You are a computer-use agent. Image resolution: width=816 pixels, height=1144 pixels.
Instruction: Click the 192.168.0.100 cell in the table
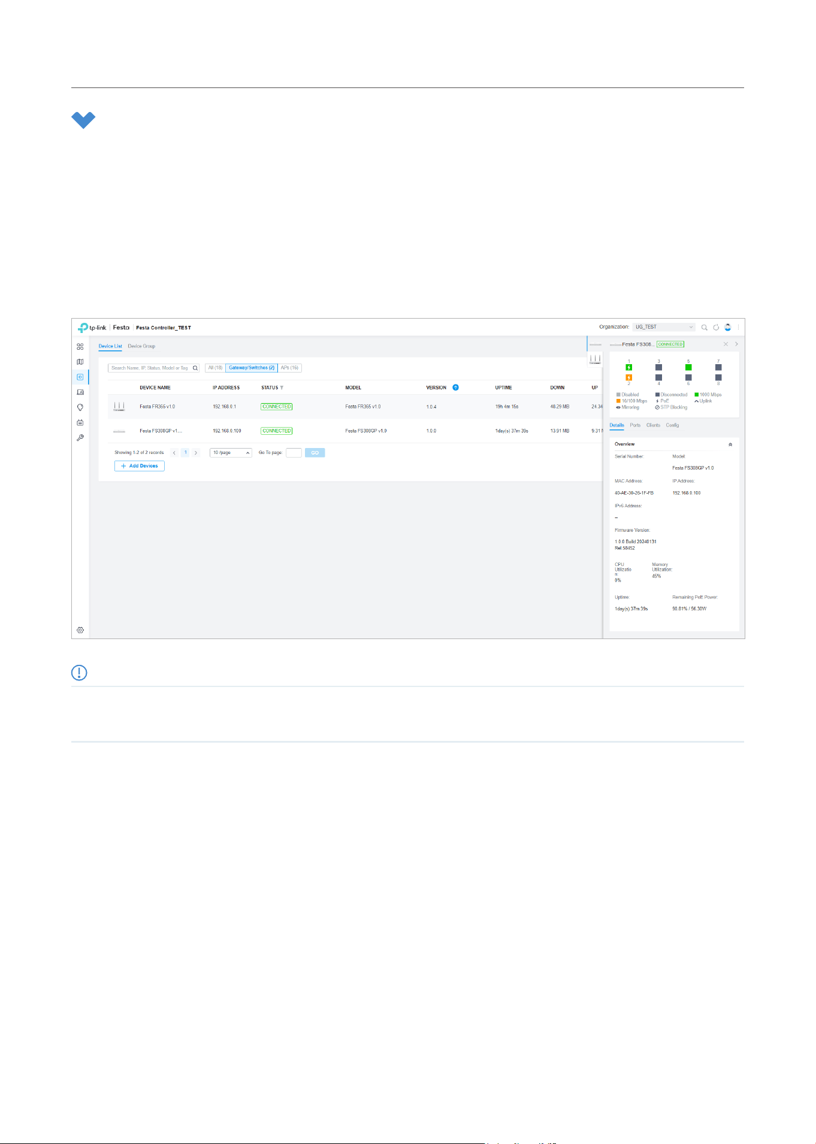coord(227,431)
